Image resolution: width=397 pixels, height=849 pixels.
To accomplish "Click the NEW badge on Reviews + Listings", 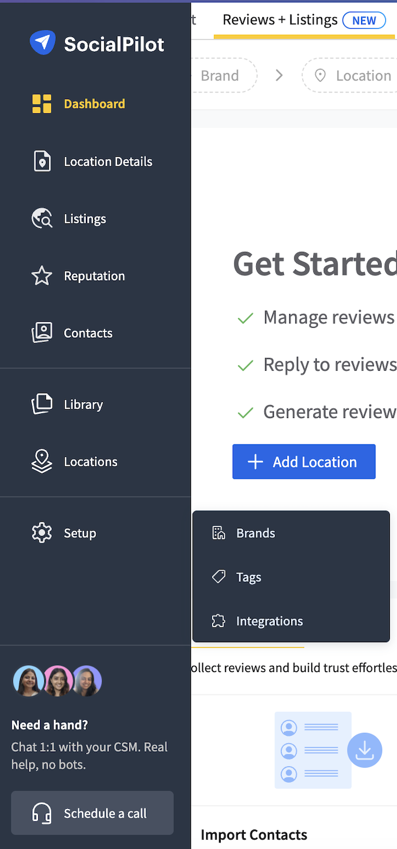I will pos(365,21).
